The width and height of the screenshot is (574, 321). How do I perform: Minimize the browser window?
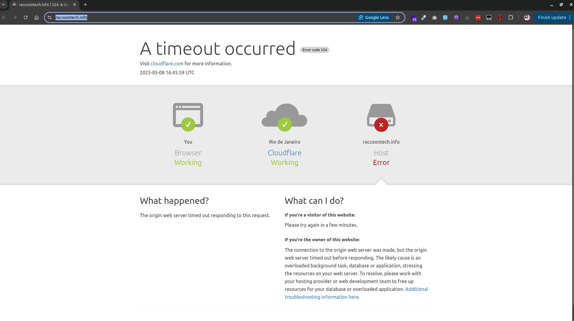(551, 5)
